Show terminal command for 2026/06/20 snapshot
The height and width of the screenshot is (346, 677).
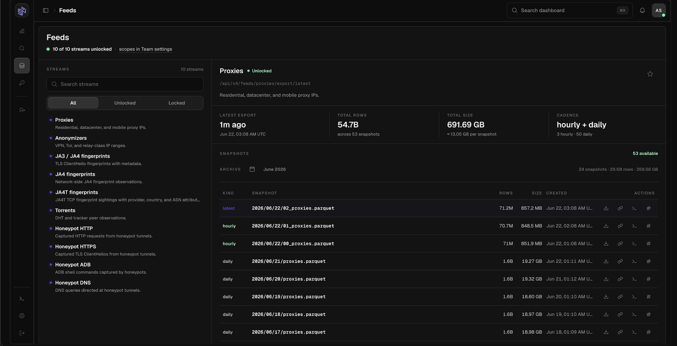pyautogui.click(x=634, y=279)
